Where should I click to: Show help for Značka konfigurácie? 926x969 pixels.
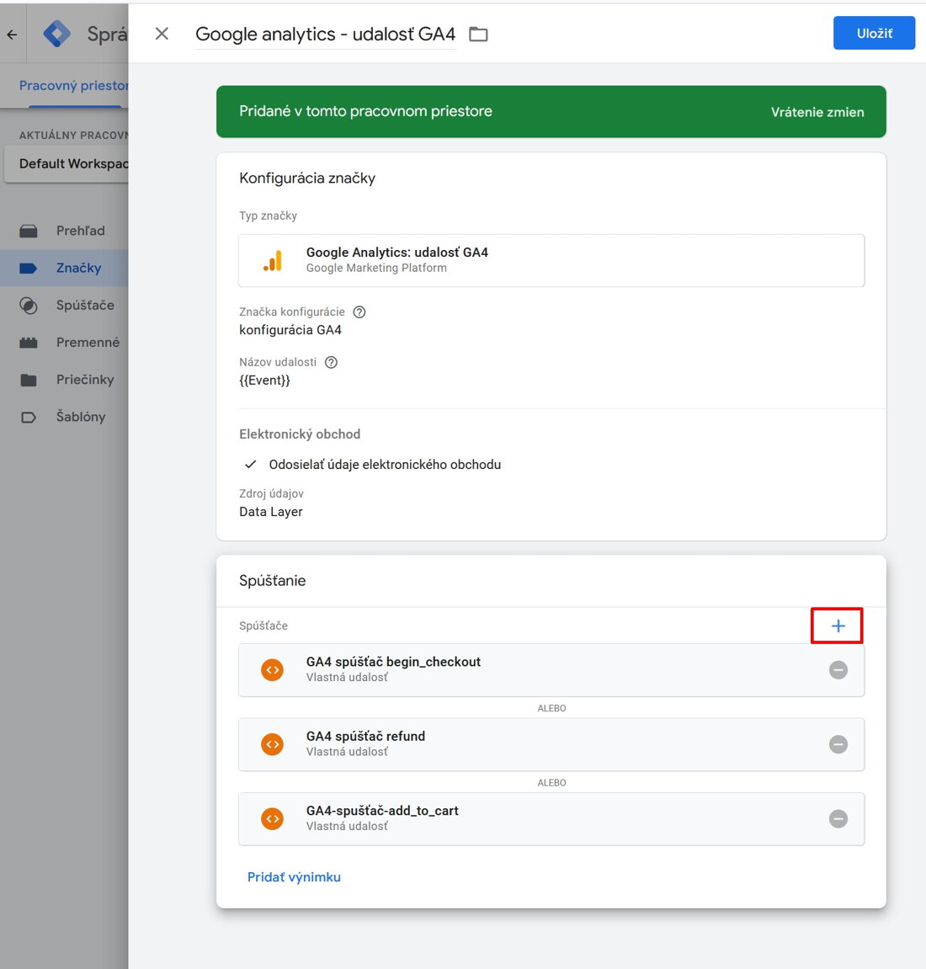359,312
